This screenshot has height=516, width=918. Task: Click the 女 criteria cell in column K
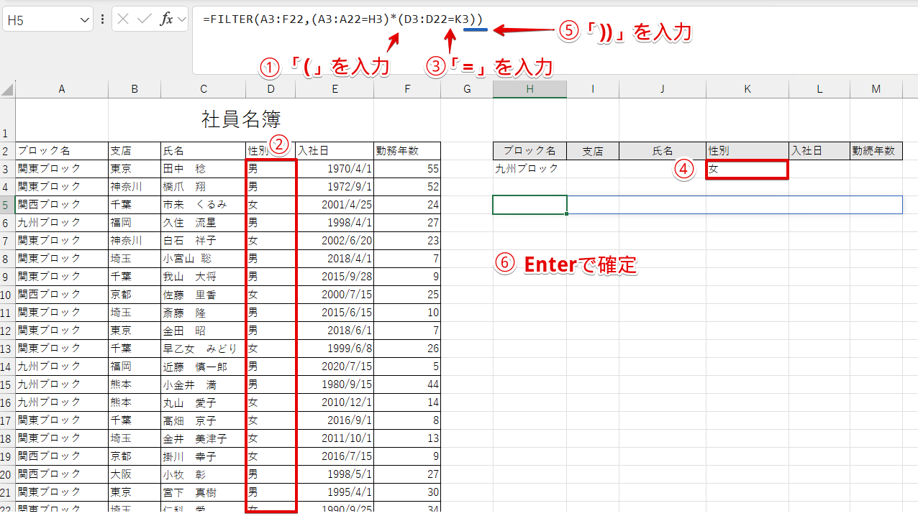click(x=747, y=170)
